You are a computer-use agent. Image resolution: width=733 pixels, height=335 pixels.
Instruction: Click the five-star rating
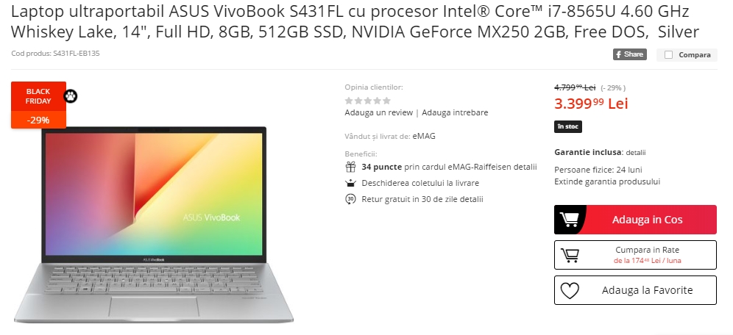pyautogui.click(x=367, y=101)
